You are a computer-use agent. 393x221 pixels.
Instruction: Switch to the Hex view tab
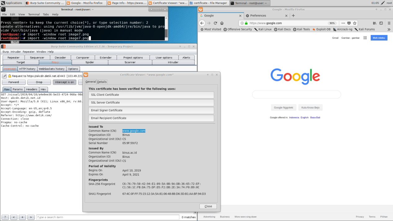[43, 89]
